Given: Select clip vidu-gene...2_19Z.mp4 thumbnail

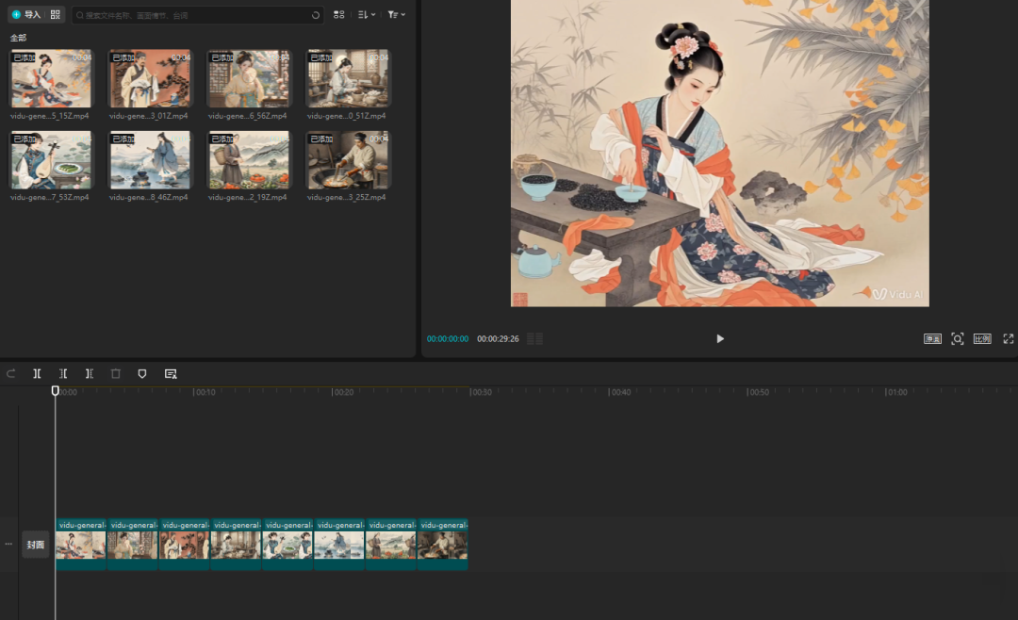Looking at the screenshot, I should [x=248, y=159].
